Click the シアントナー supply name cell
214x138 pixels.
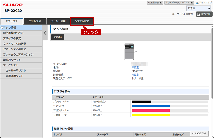[72, 106]
